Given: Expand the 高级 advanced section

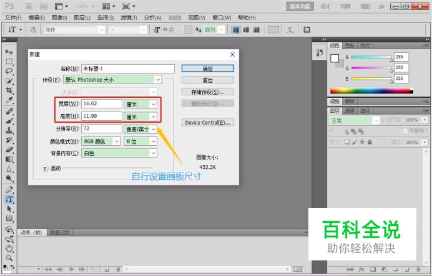Looking at the screenshot, I should [45, 168].
